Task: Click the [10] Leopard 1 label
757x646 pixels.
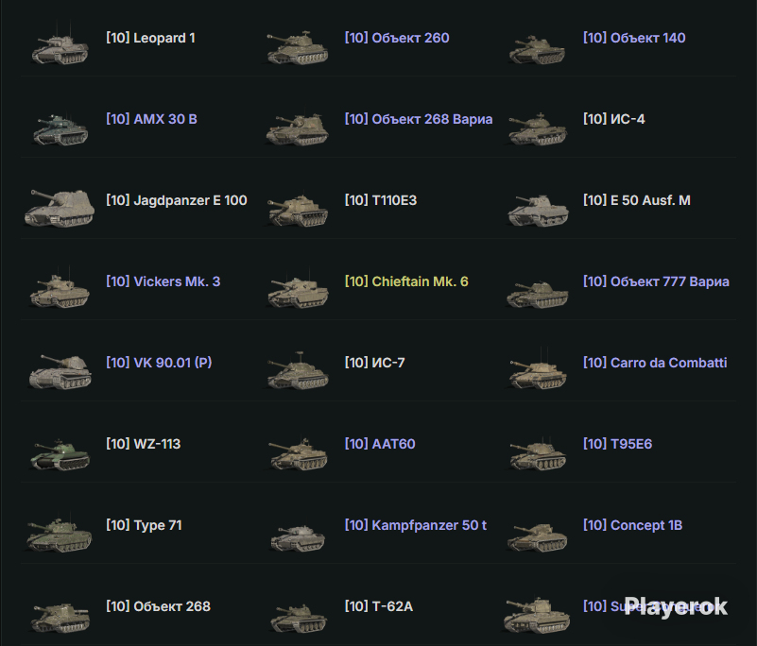Action: click(x=150, y=38)
